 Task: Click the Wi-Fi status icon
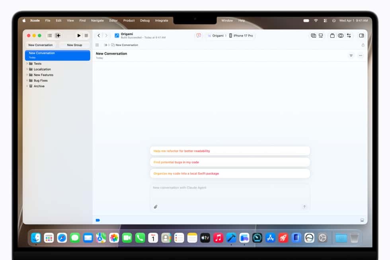pyautogui.click(x=316, y=21)
